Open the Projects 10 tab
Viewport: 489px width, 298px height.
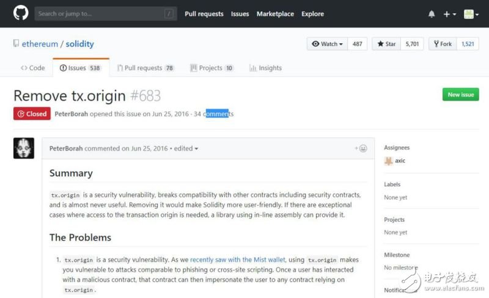click(211, 68)
